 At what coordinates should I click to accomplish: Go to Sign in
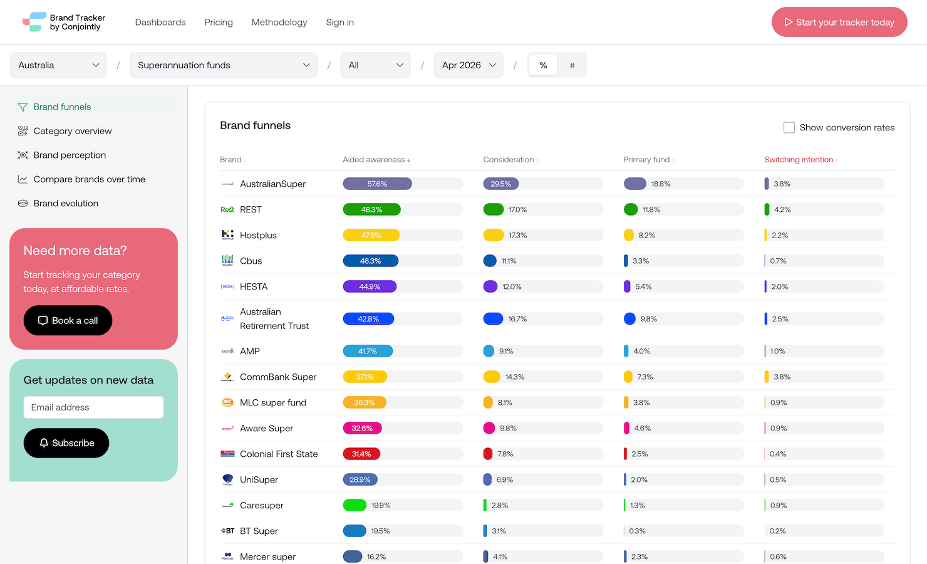[x=340, y=23]
